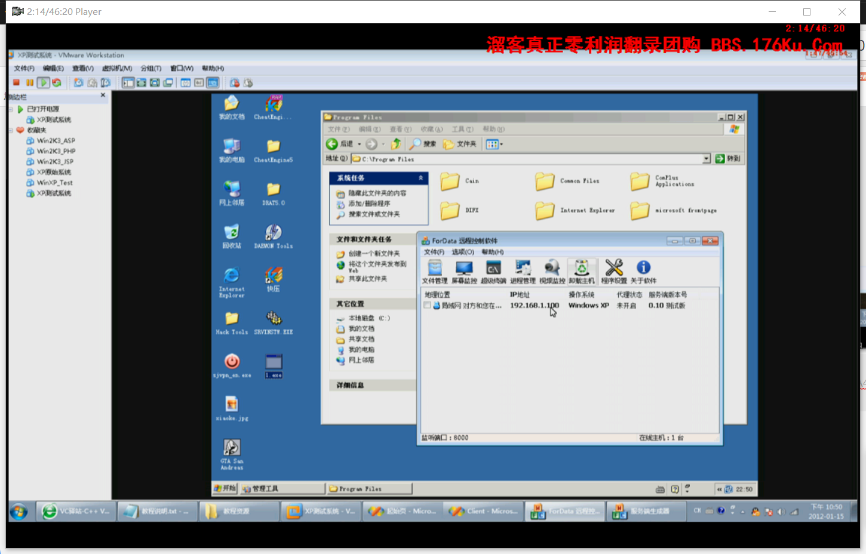Open ForData 文件管理 file manager tool

435,272
